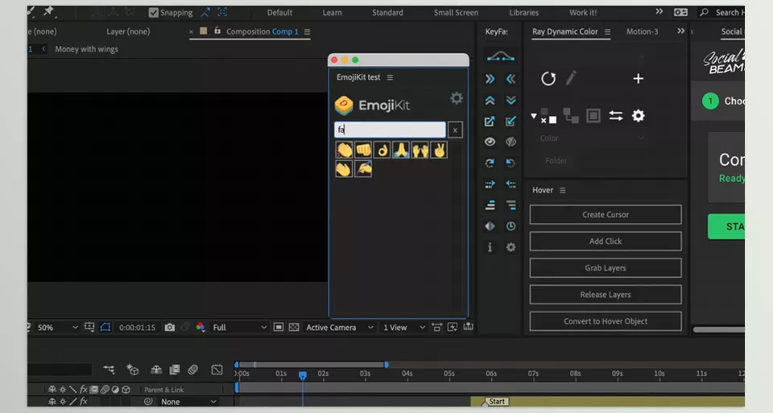This screenshot has height=413, width=773.
Task: Open the KeyFast info icon
Action: click(x=490, y=247)
